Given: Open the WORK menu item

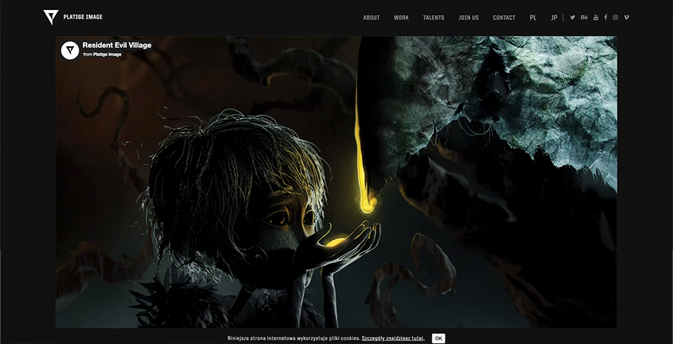Looking at the screenshot, I should pyautogui.click(x=402, y=18).
